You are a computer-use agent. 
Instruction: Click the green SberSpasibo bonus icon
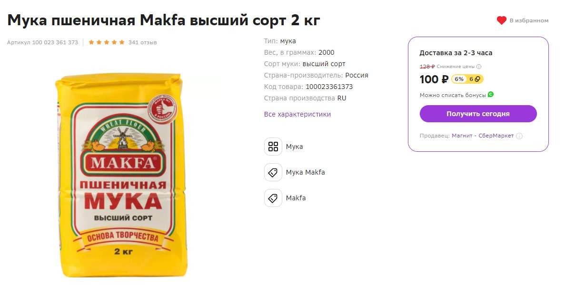point(491,94)
